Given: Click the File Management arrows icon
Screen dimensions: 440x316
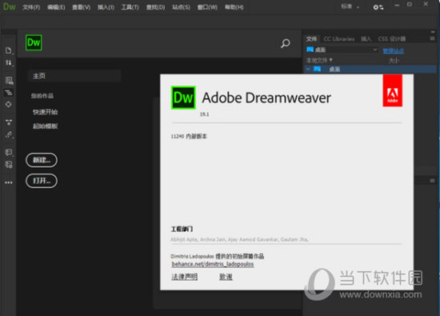Looking at the screenshot, I should 9,62.
